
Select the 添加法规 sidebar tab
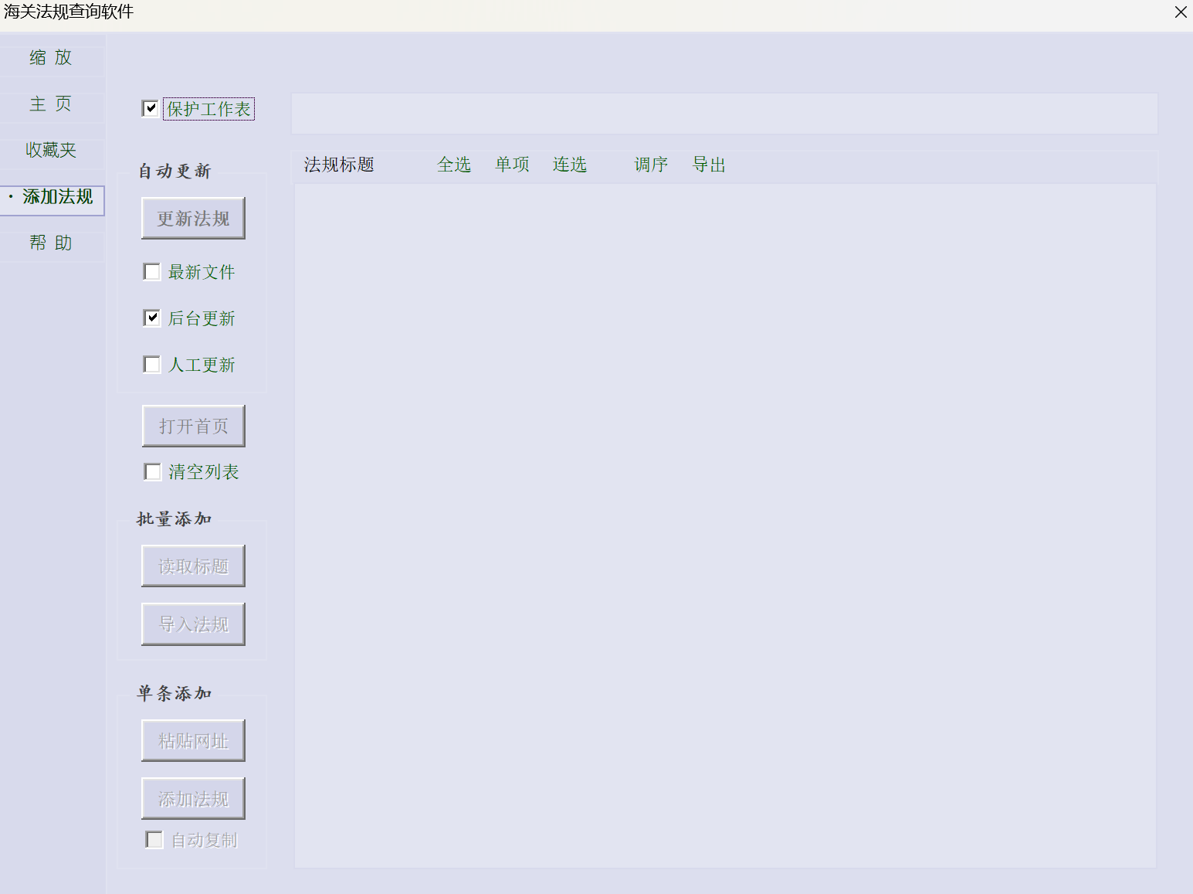click(53, 198)
